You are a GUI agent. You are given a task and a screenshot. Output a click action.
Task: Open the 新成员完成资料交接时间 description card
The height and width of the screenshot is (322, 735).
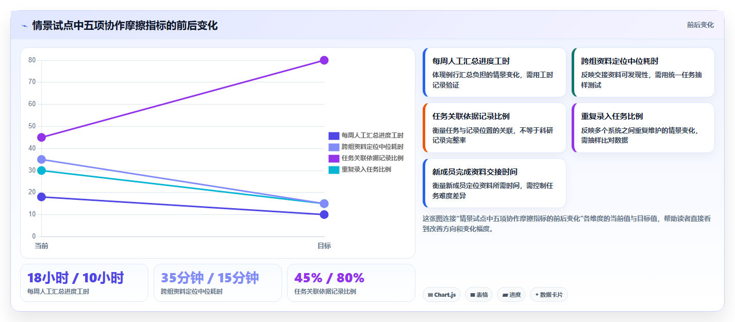(x=494, y=183)
